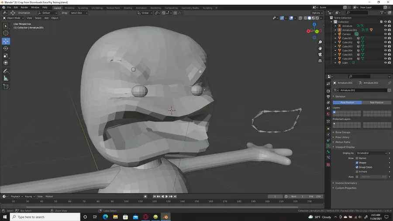Play the animation forward
The image size is (393, 221).
click(167, 197)
